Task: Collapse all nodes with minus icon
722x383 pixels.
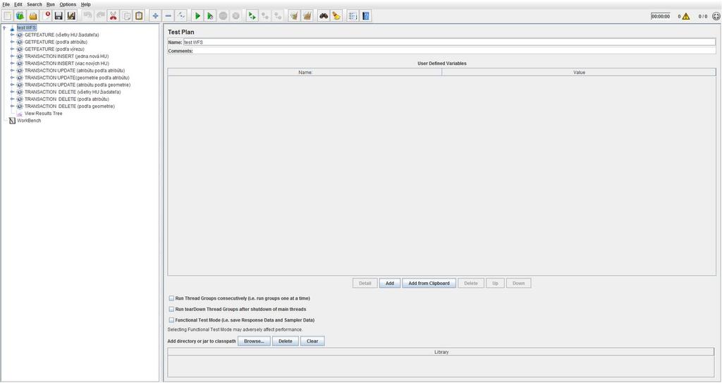Action: pos(169,16)
